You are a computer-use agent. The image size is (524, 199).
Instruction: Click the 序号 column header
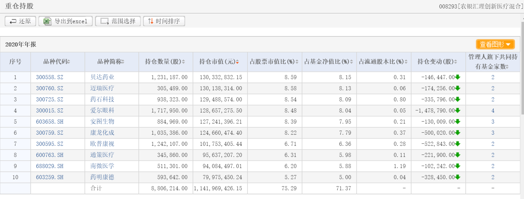(x=15, y=62)
